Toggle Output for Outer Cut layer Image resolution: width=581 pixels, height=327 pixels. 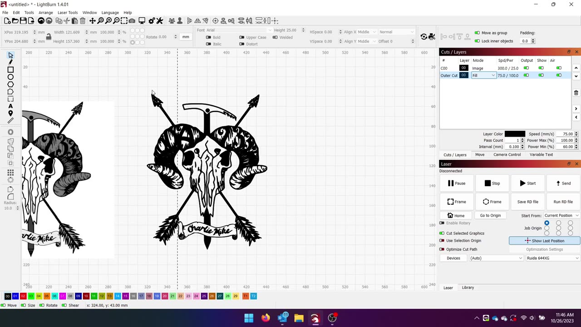(x=527, y=75)
